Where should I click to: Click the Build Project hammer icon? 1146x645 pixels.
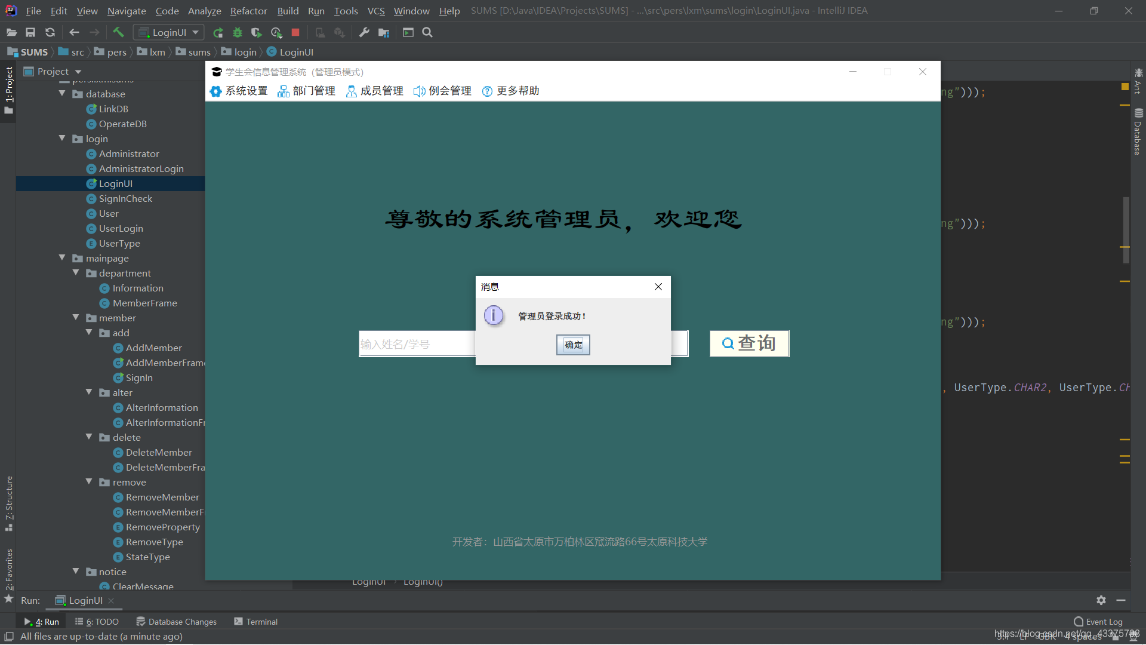pos(118,32)
